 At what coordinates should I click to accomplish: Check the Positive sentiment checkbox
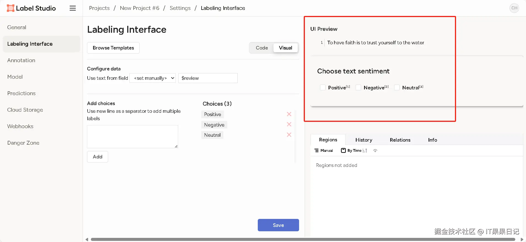coord(323,87)
